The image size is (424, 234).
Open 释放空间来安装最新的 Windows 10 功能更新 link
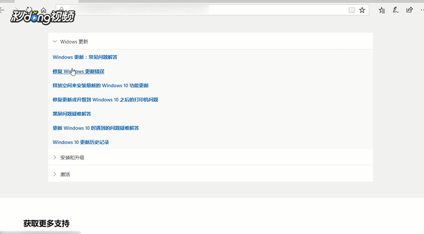click(x=101, y=85)
